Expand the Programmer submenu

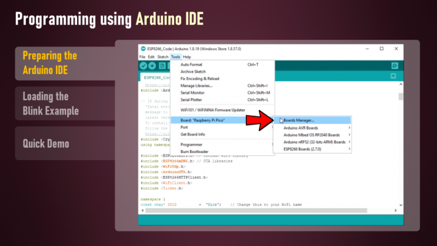coord(223,144)
